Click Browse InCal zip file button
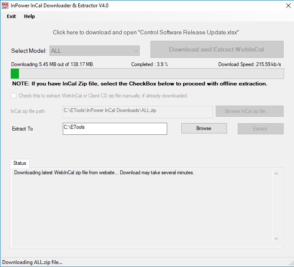The image size is (294, 267). (x=250, y=111)
